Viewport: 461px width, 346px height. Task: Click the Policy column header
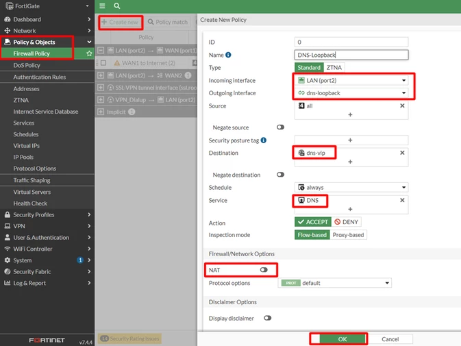[x=146, y=37]
